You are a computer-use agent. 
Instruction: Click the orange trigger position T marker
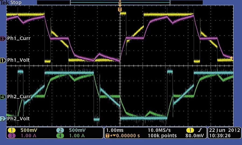[x=120, y=9]
